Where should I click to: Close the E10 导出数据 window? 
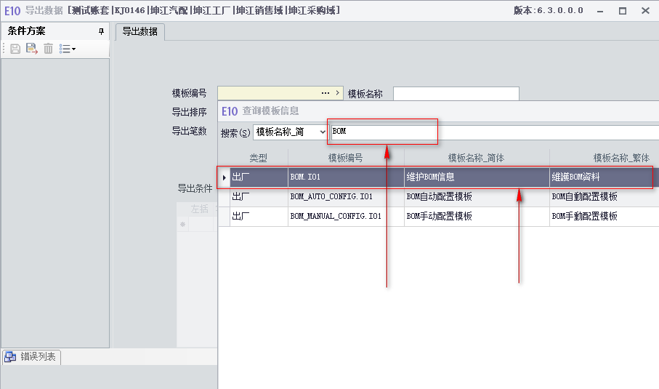pyautogui.click(x=645, y=11)
